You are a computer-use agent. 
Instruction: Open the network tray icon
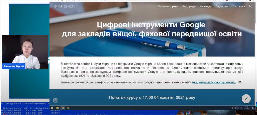click(235, 108)
